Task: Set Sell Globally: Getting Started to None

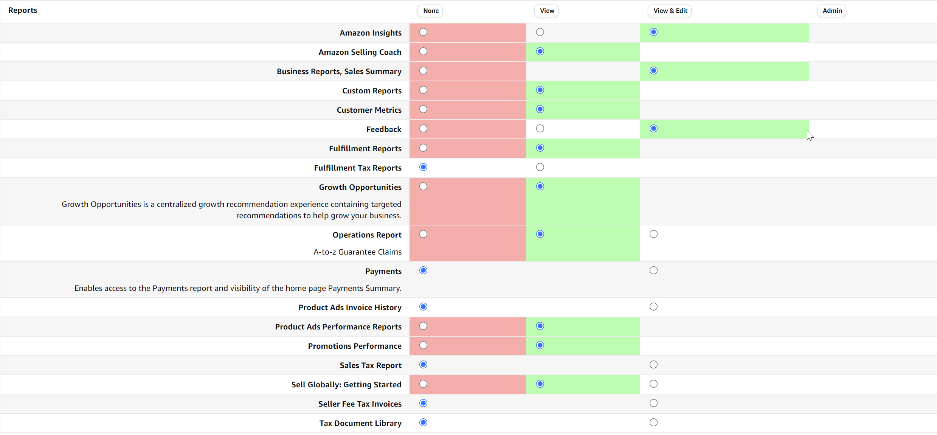Action: (424, 384)
